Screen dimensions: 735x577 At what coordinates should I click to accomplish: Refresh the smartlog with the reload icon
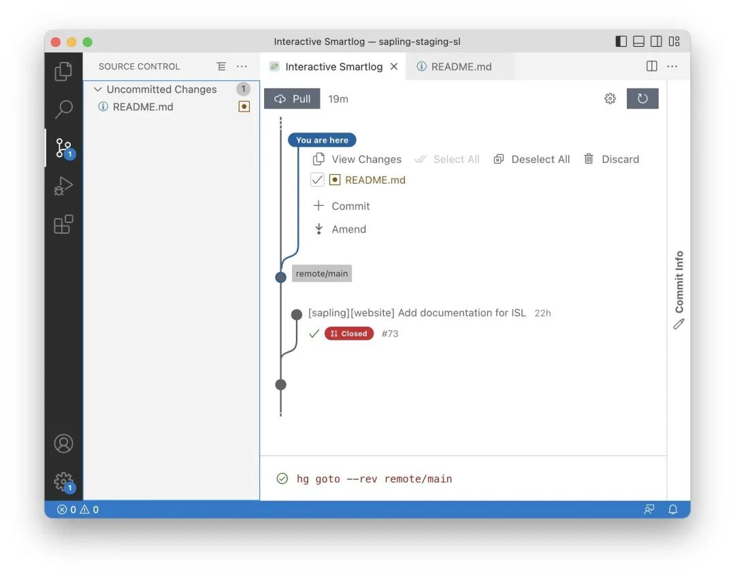[x=642, y=98]
